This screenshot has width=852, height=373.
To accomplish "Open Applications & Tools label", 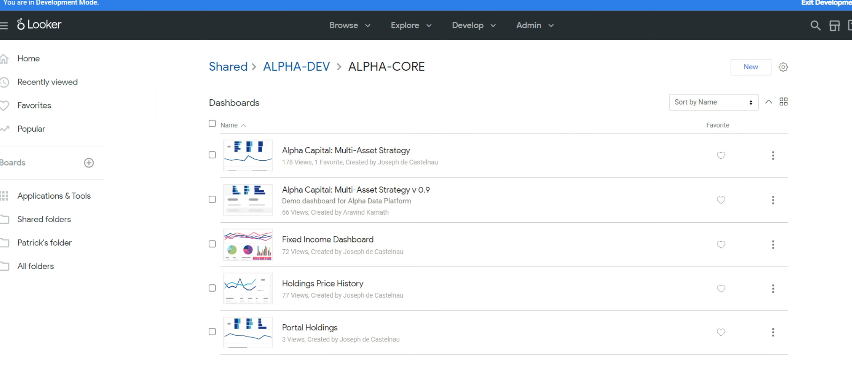I will tap(54, 196).
